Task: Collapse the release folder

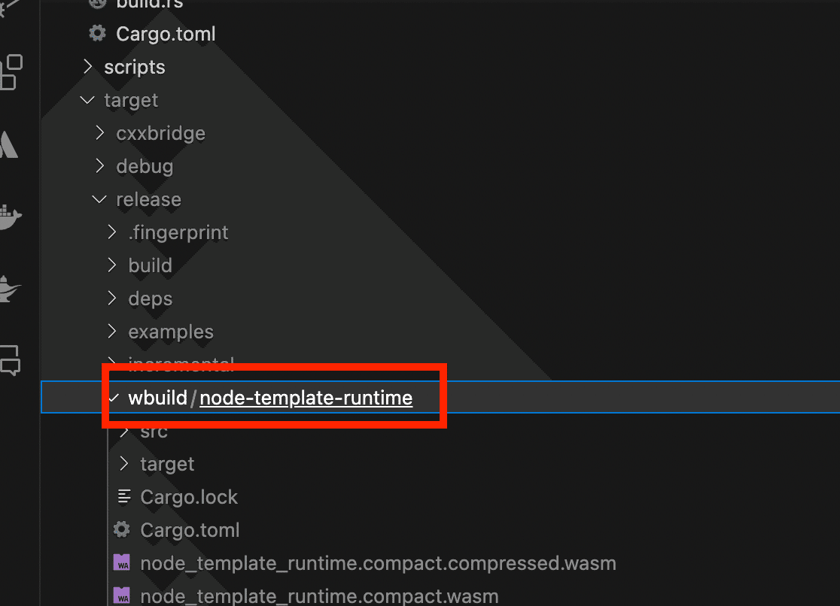Action: click(x=99, y=199)
